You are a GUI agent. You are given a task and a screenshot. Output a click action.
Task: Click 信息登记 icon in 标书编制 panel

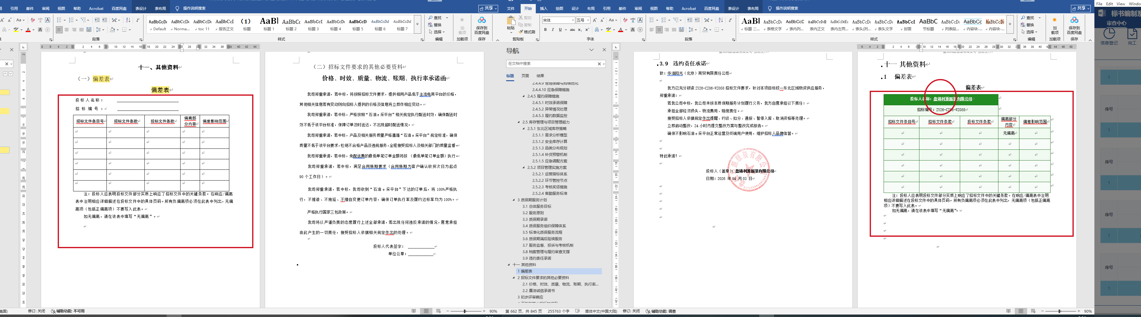[1110, 36]
